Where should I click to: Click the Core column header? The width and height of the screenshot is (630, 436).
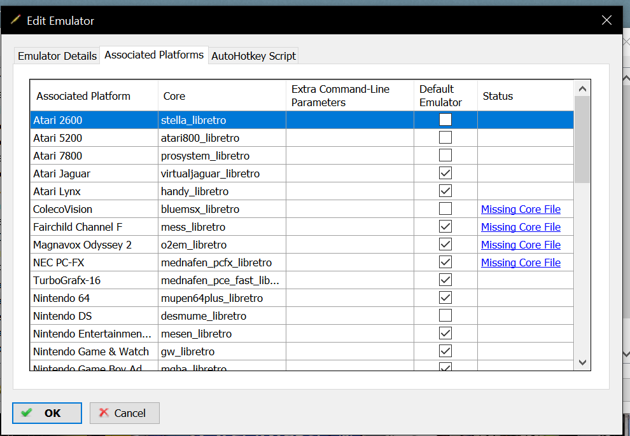point(222,96)
